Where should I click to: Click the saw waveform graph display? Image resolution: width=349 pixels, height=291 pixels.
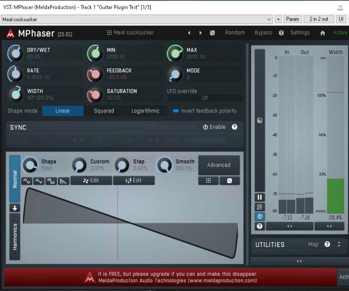(x=130, y=223)
